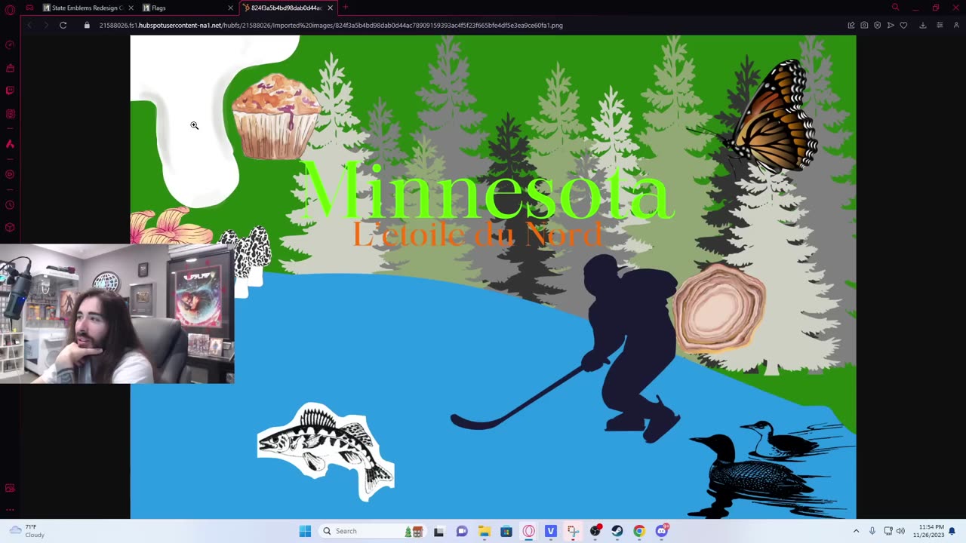Open Snipping Tool from taskbar
This screenshot has width=966, height=543.
click(x=573, y=531)
